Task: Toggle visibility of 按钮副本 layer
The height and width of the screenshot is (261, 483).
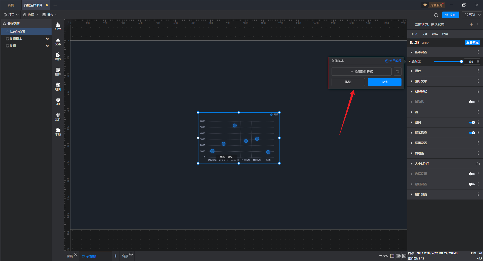Action: (47, 39)
